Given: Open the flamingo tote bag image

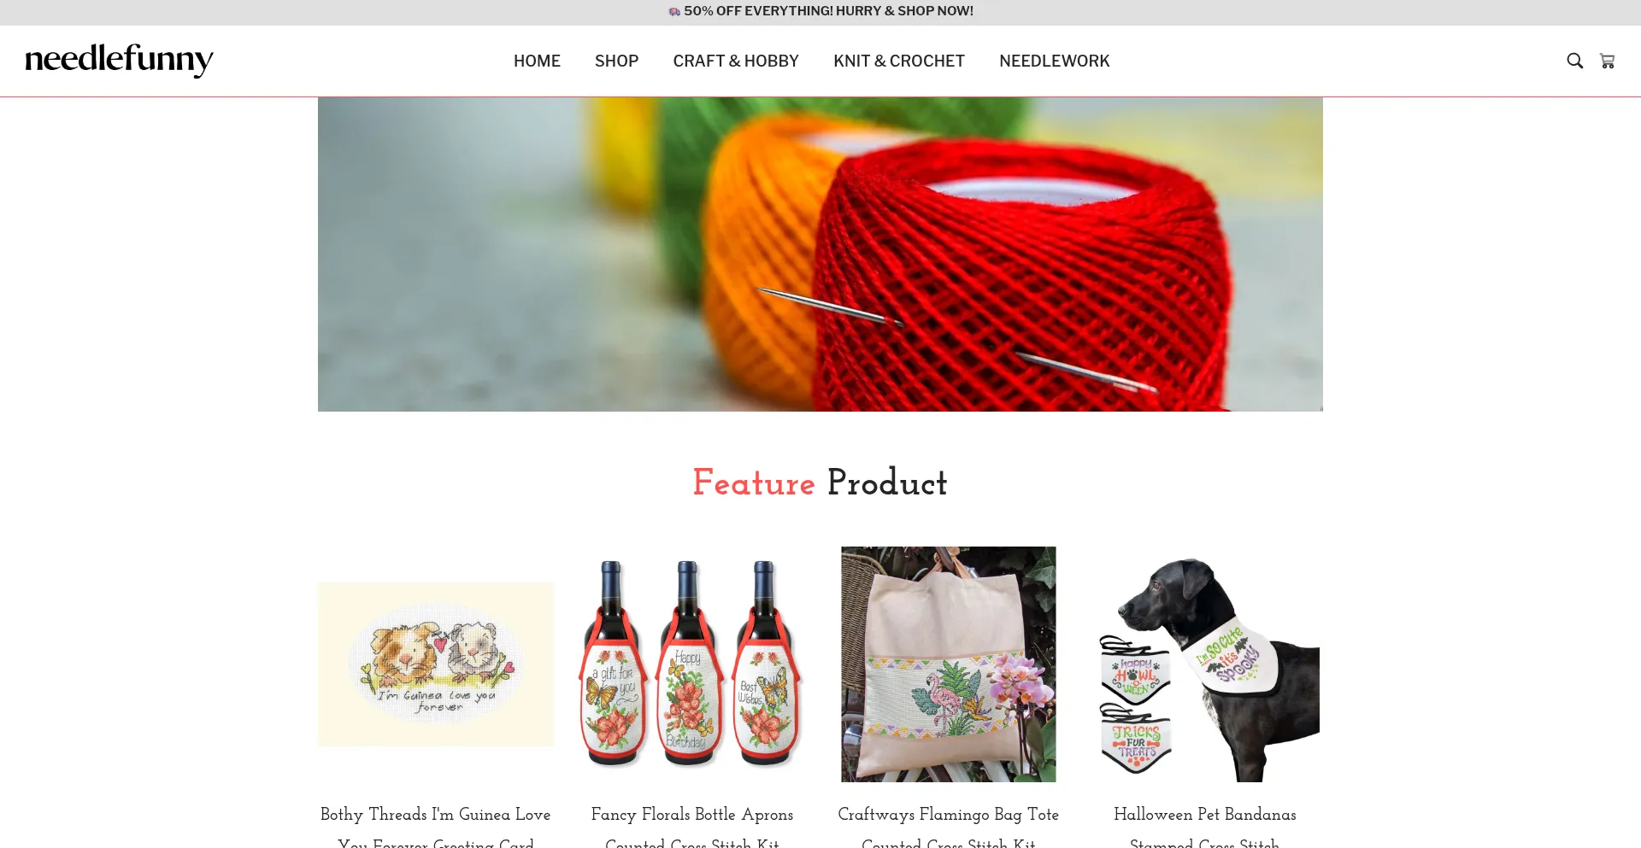Looking at the screenshot, I should pyautogui.click(x=949, y=664).
